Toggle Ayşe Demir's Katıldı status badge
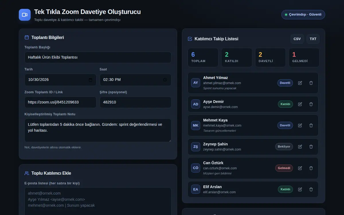 pyautogui.click(x=285, y=104)
